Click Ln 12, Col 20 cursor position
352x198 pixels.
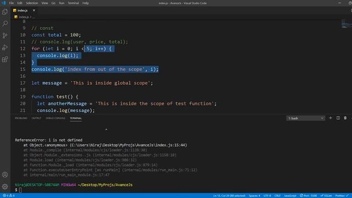[229, 196]
